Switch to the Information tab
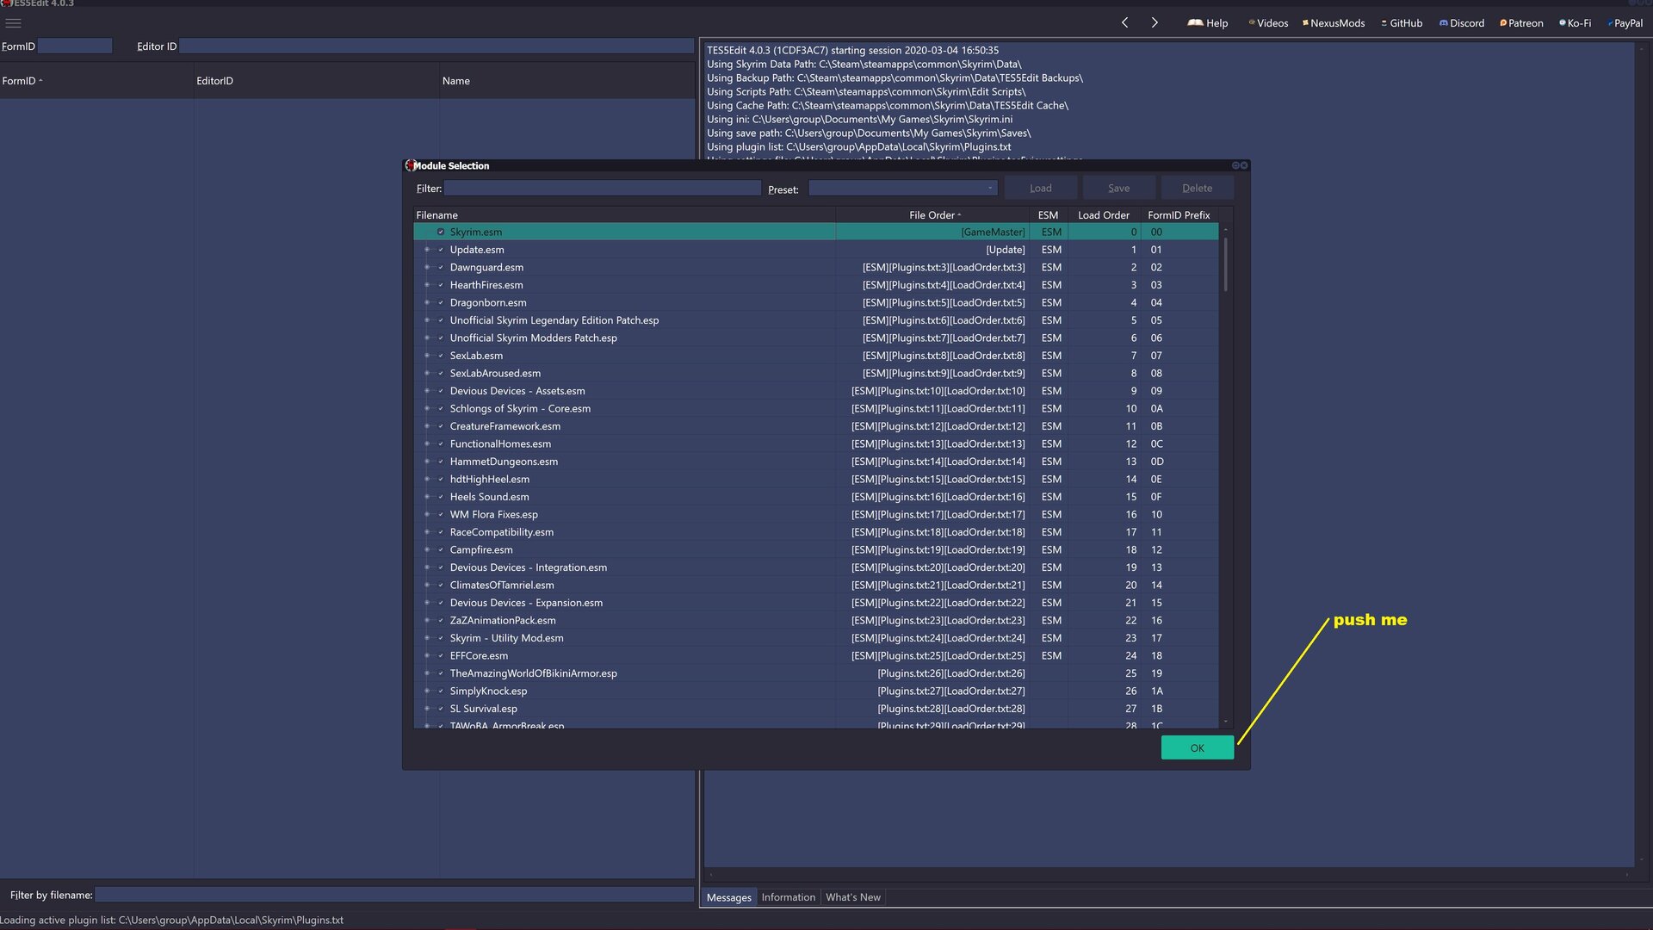The height and width of the screenshot is (930, 1653). [788, 897]
